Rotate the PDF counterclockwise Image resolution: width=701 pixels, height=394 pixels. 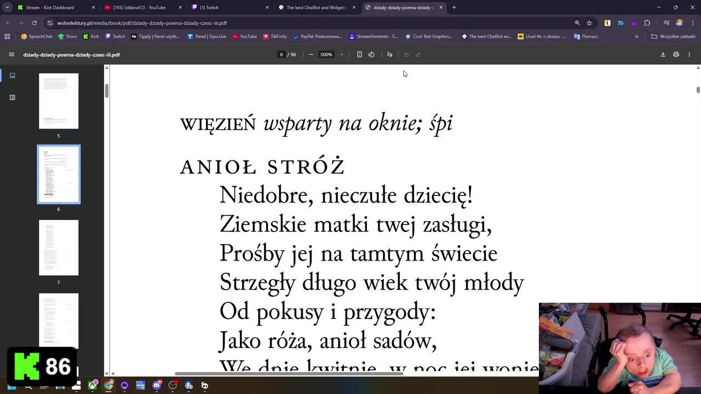(x=371, y=55)
